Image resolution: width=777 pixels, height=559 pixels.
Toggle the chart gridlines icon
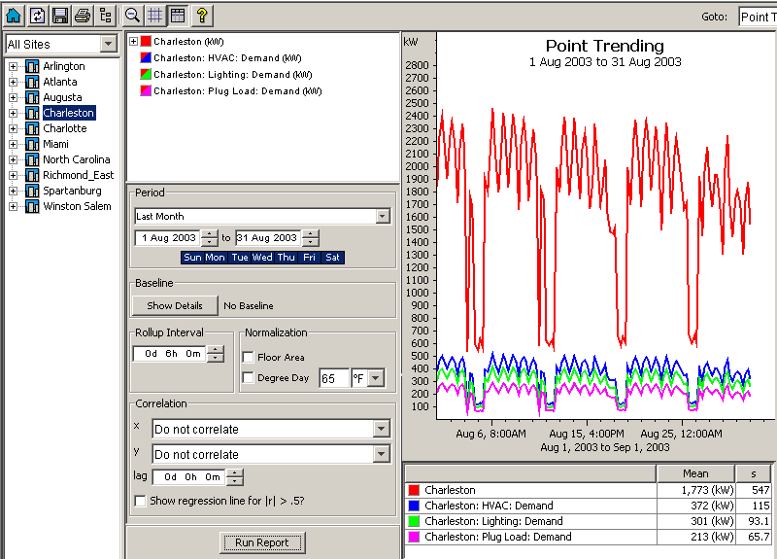(155, 16)
